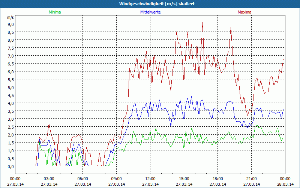The height and width of the screenshot is (188, 300).
Task: Click the "00:00" label above date 27.03.14
Action: [15, 179]
